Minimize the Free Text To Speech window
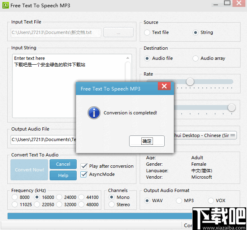This screenshot has height=230, width=247. [x=216, y=4]
